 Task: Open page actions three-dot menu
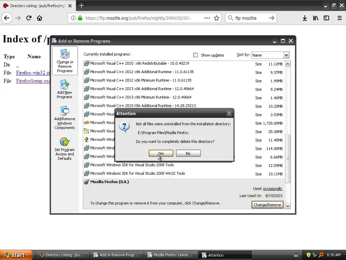click(x=207, y=18)
